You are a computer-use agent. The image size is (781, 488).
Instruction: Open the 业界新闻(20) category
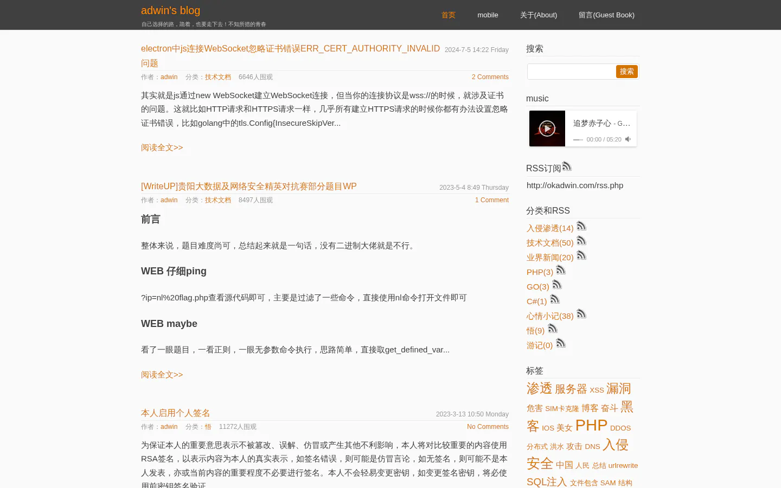[x=550, y=258]
